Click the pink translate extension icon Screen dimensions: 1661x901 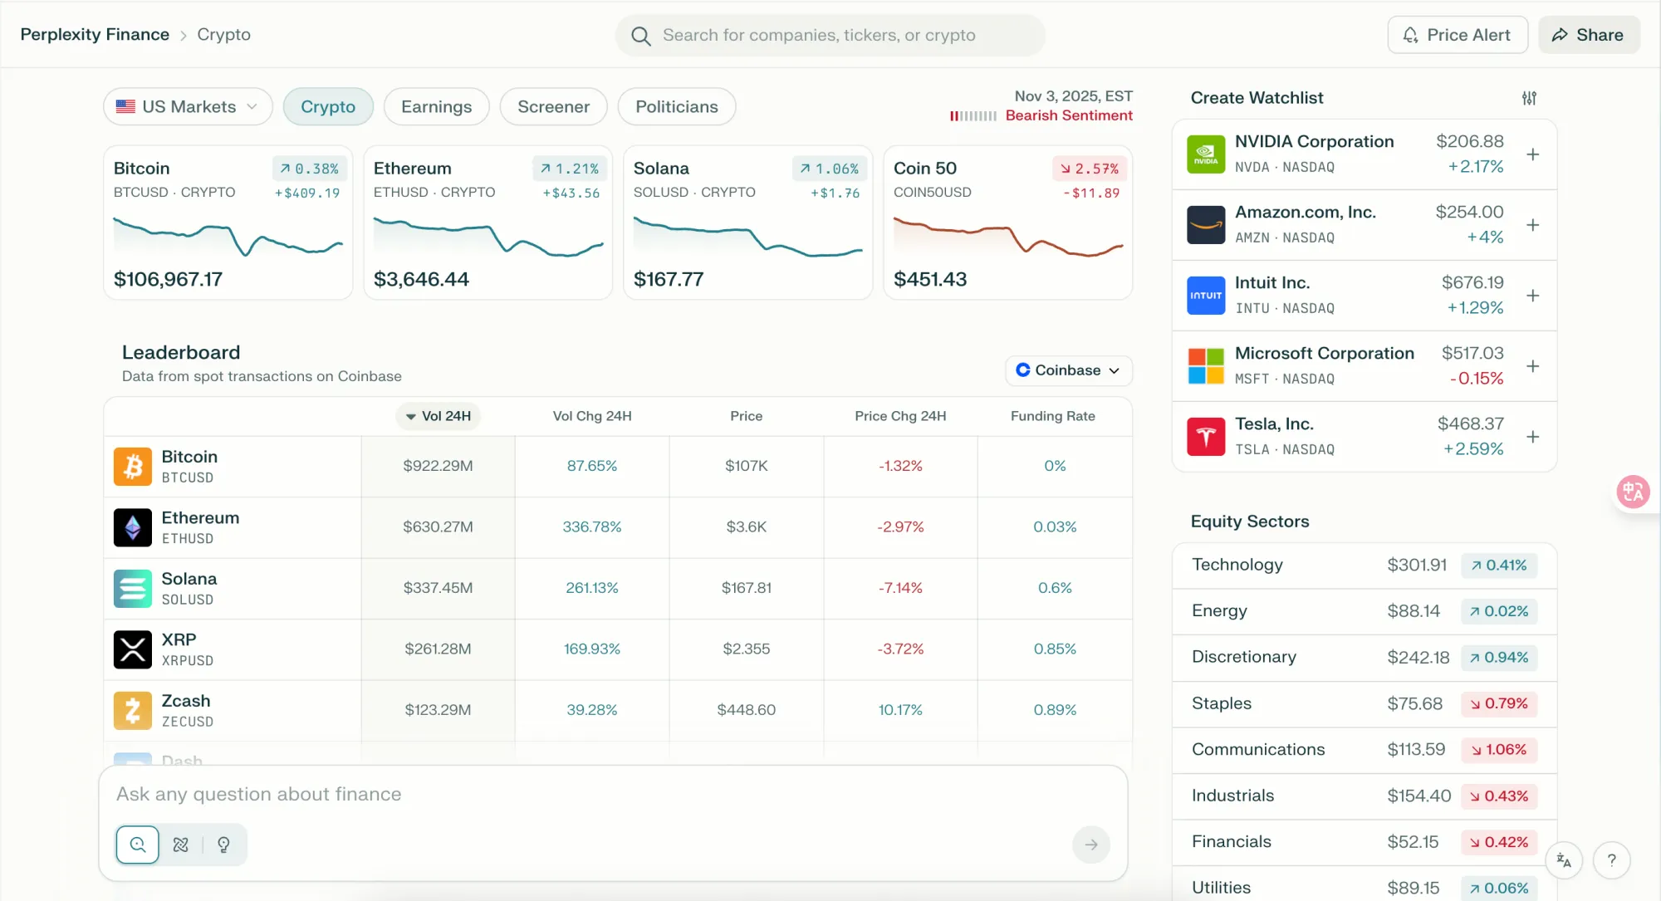point(1633,492)
